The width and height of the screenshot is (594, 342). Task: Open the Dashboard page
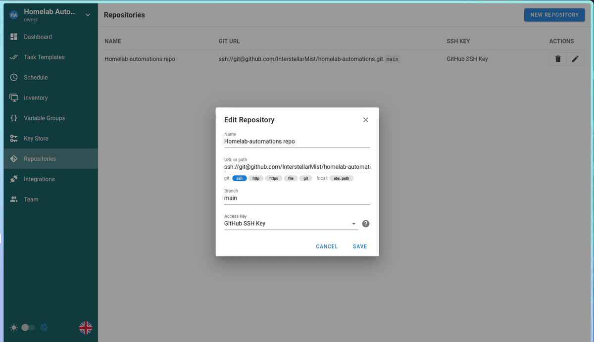point(50,37)
